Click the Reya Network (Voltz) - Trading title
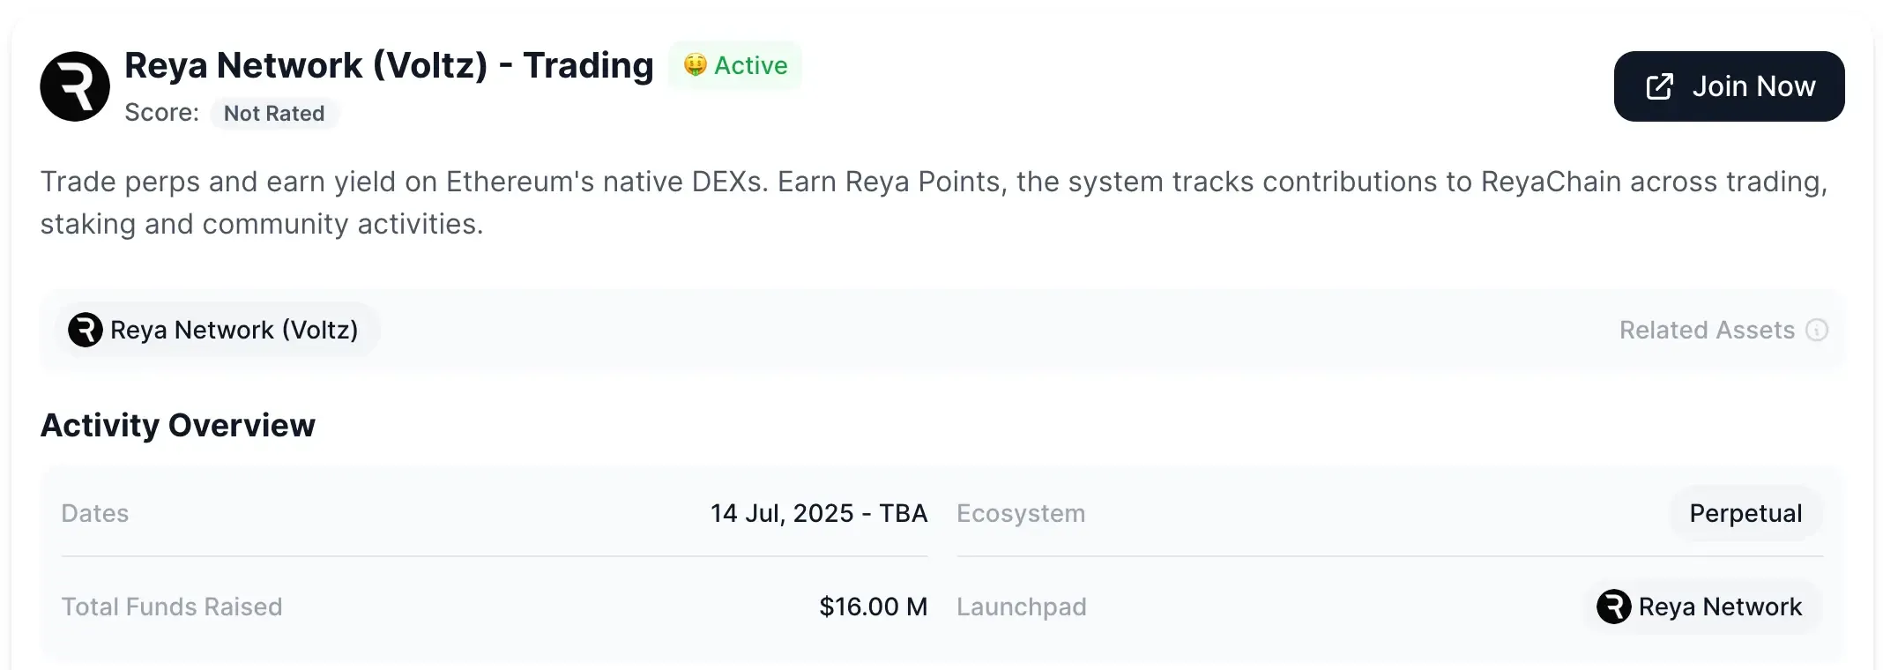Viewport: 1883px width, 670px height. (x=389, y=64)
